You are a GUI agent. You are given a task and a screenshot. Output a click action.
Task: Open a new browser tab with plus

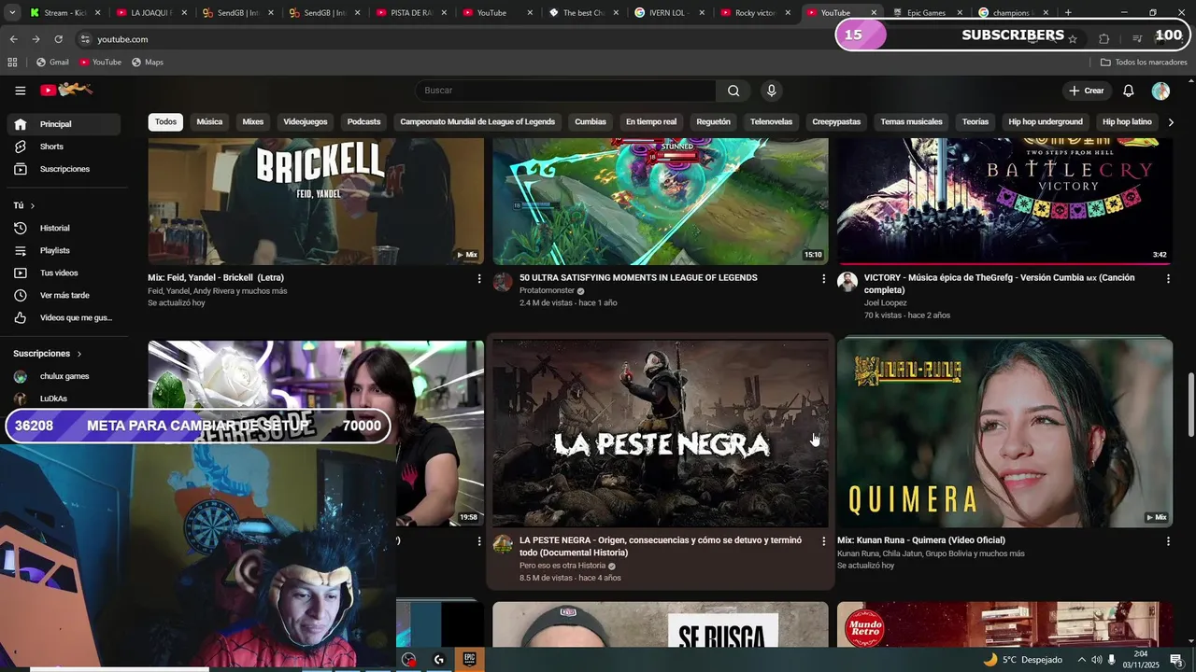1068,13
